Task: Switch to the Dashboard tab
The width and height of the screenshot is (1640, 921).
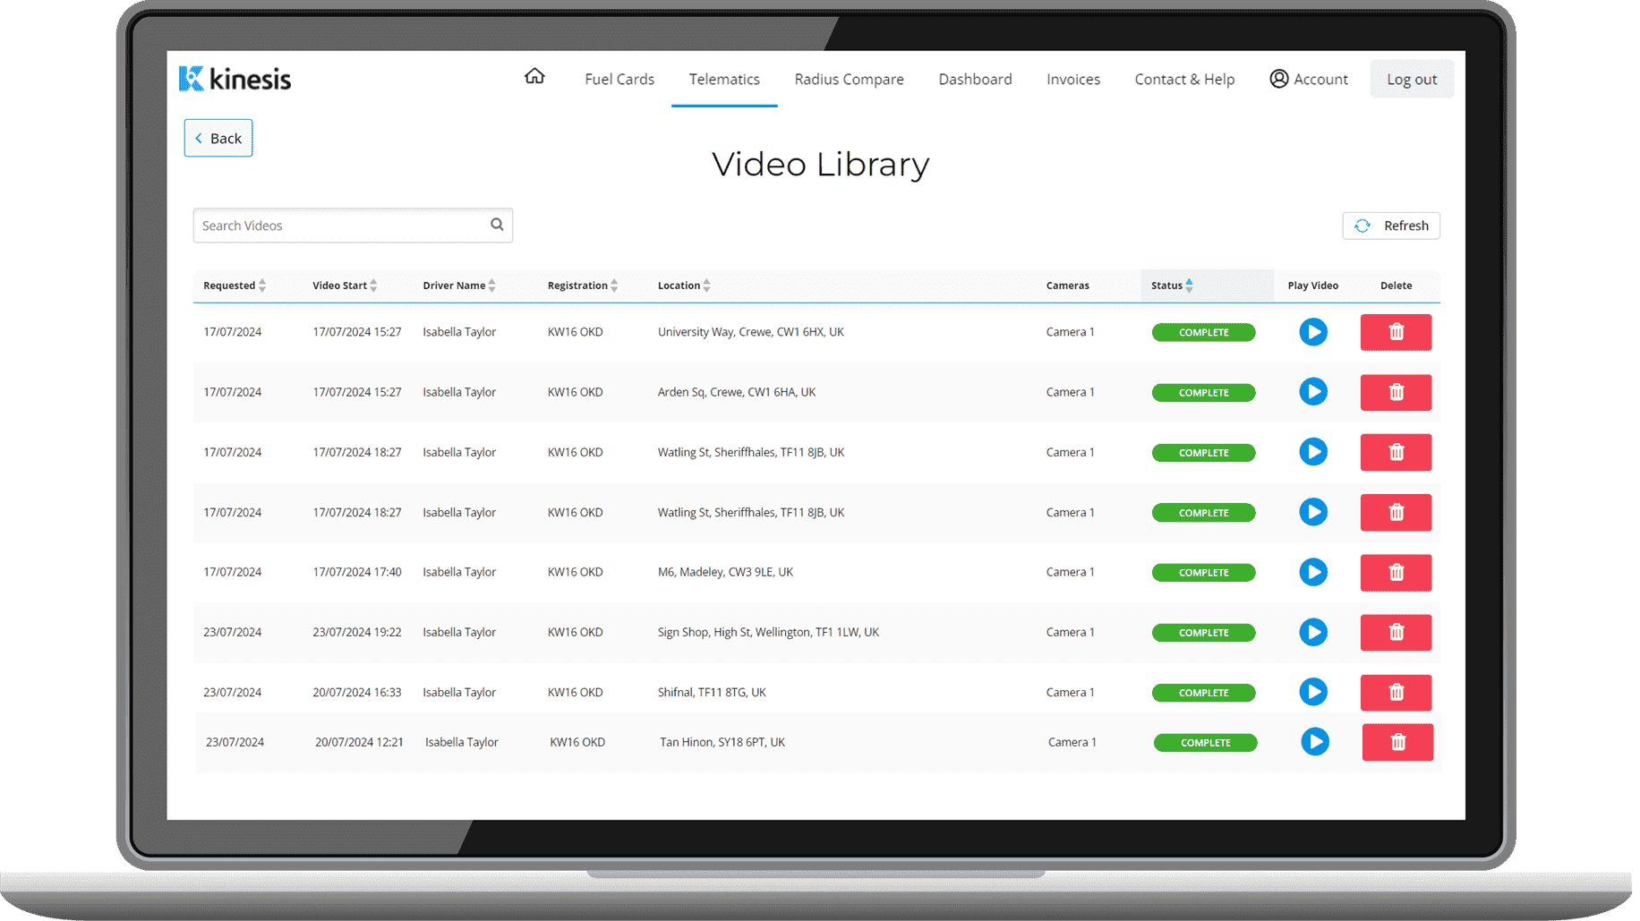Action: point(975,79)
